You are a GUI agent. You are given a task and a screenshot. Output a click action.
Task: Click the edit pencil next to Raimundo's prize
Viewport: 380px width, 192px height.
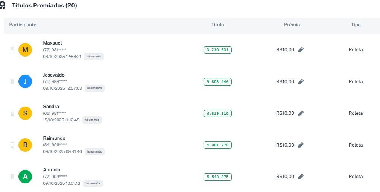click(x=301, y=145)
